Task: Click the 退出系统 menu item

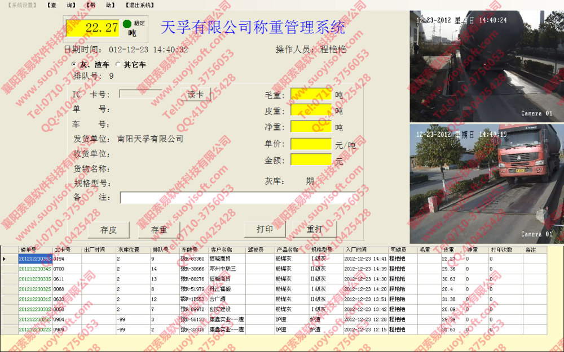Action: point(140,5)
